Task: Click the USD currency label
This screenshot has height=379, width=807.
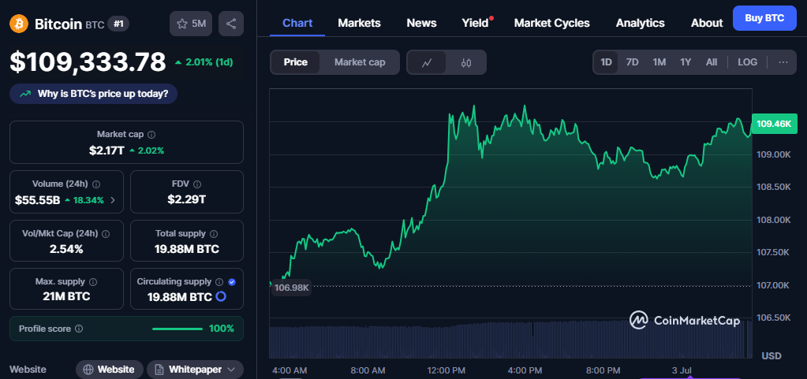Action: [772, 356]
